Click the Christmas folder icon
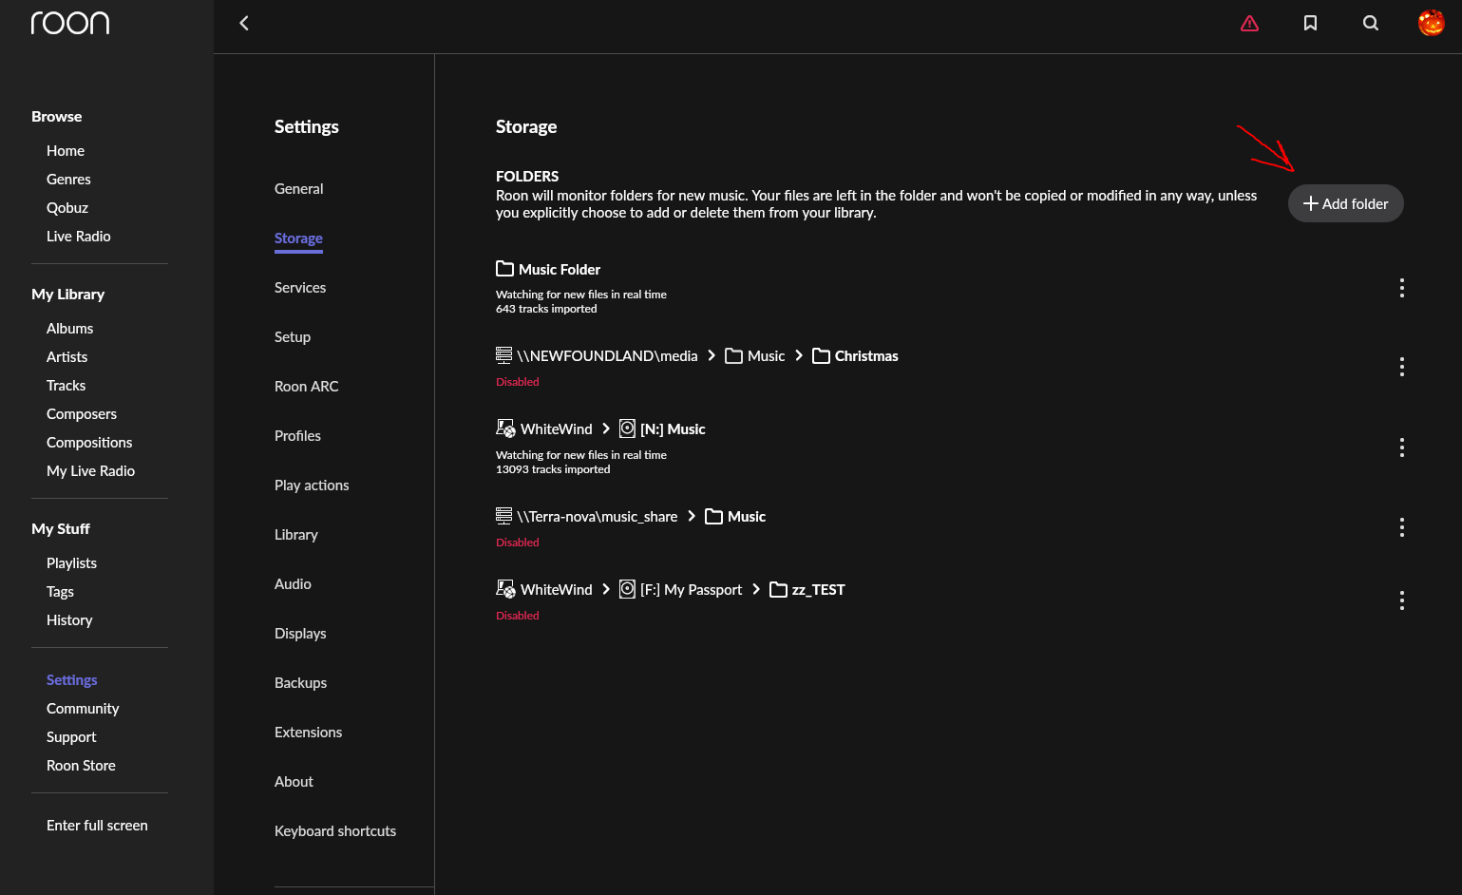 tap(821, 356)
